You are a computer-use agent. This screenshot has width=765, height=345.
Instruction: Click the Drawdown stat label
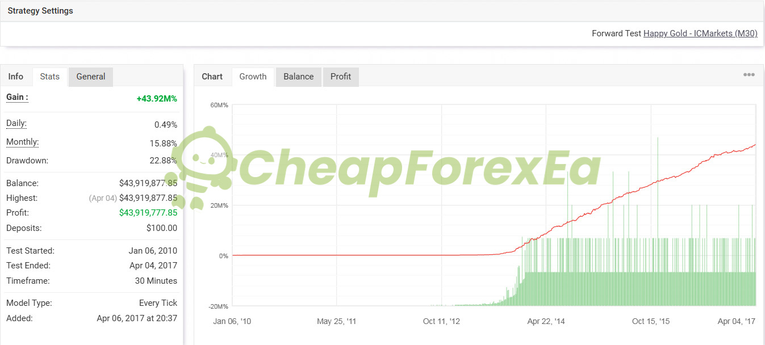click(27, 161)
